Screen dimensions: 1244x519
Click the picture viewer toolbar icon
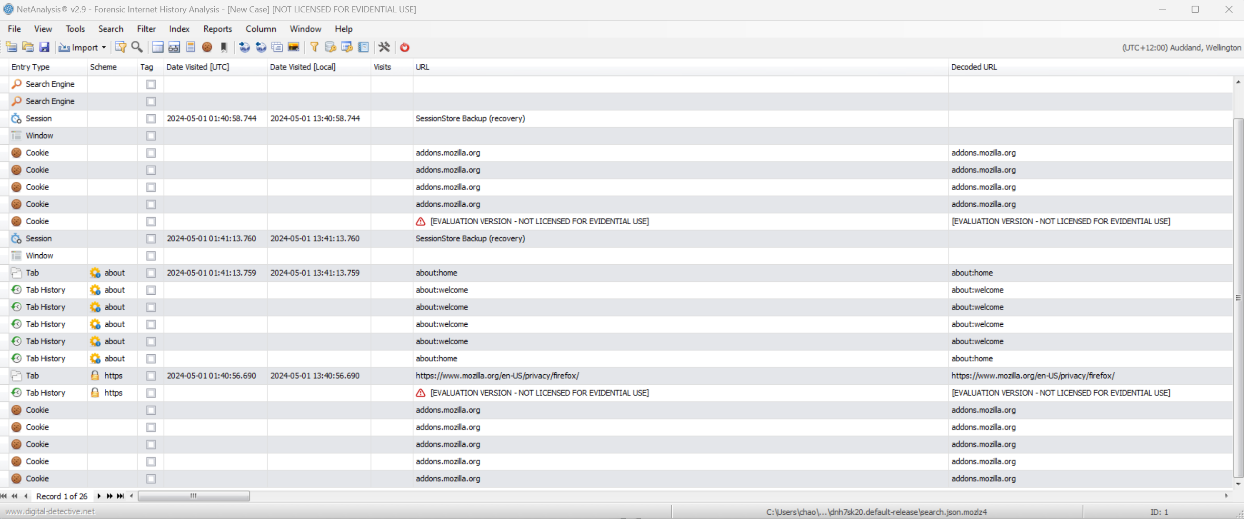(293, 47)
